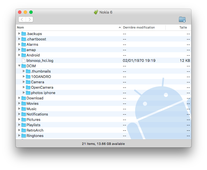The image size is (207, 170).
Task: Select the RetroArch folder icon
Action: point(24,130)
